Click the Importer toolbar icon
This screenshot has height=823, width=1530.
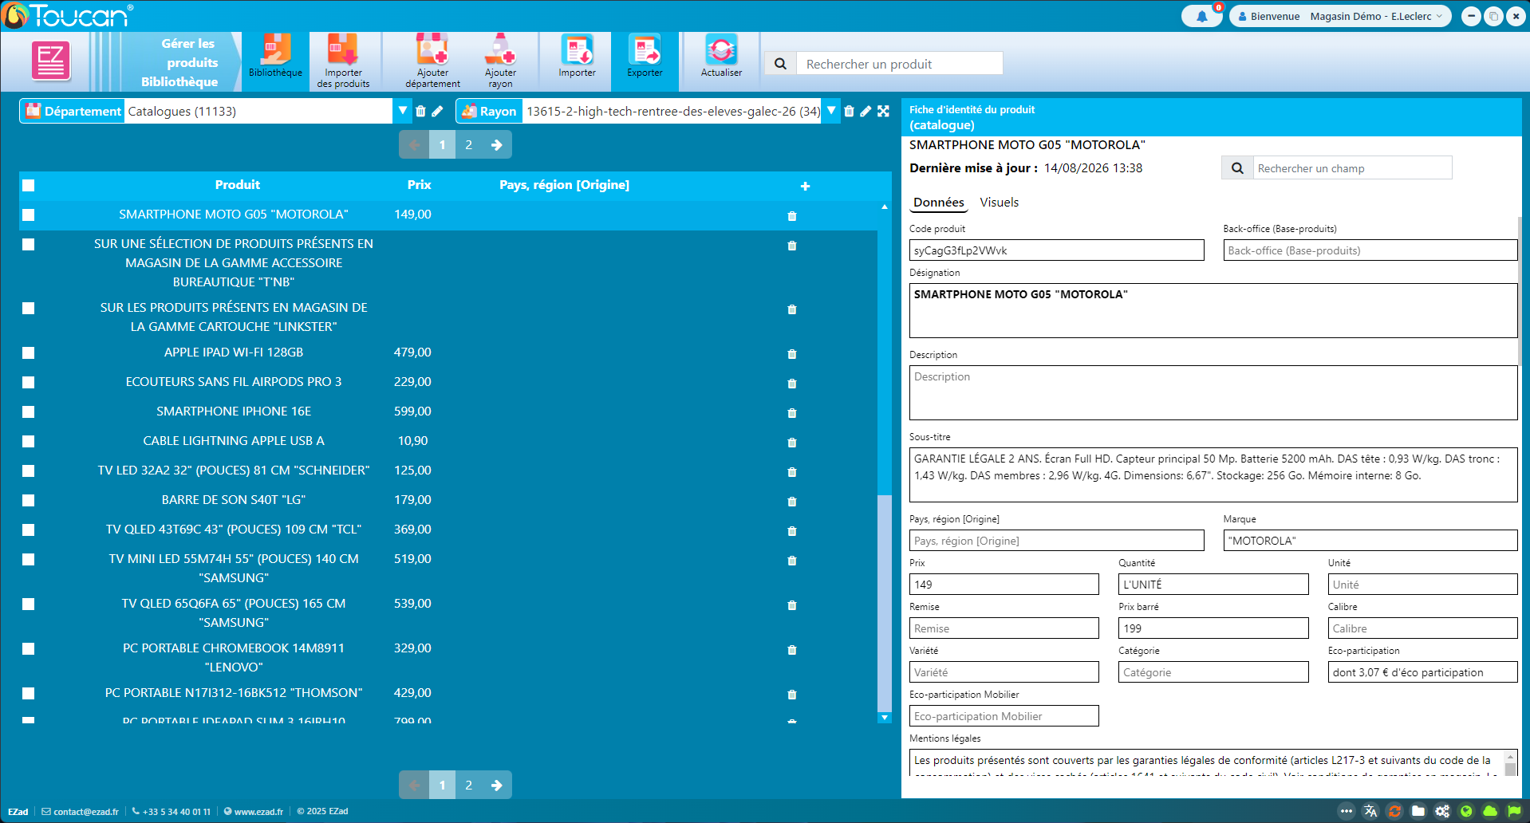click(x=577, y=57)
